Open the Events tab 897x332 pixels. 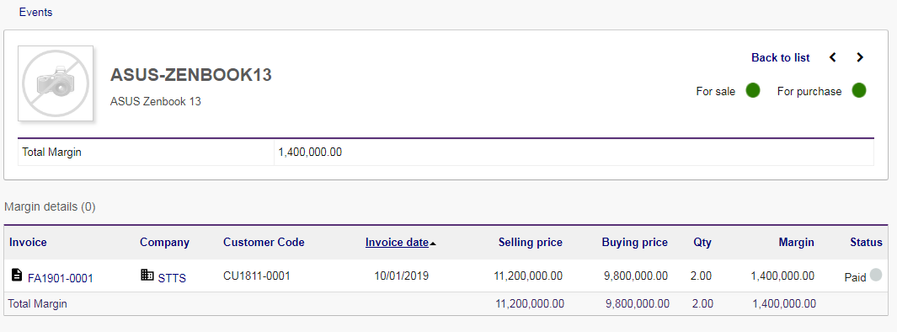pyautogui.click(x=35, y=12)
